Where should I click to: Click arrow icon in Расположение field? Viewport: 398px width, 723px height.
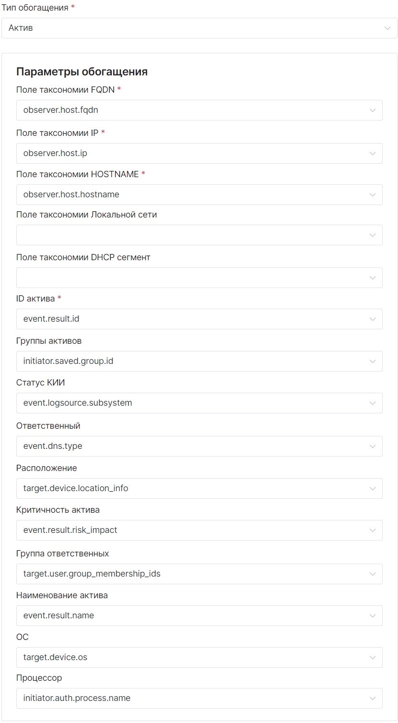coord(373,489)
